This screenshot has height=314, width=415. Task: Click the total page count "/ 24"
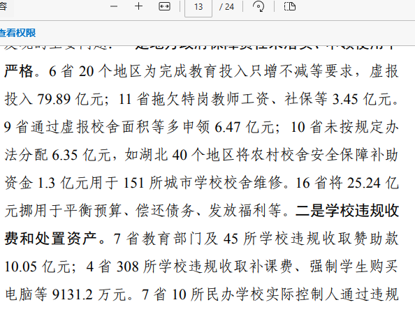(227, 7)
